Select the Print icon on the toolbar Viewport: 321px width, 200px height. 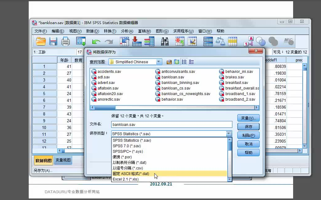pos(65,41)
